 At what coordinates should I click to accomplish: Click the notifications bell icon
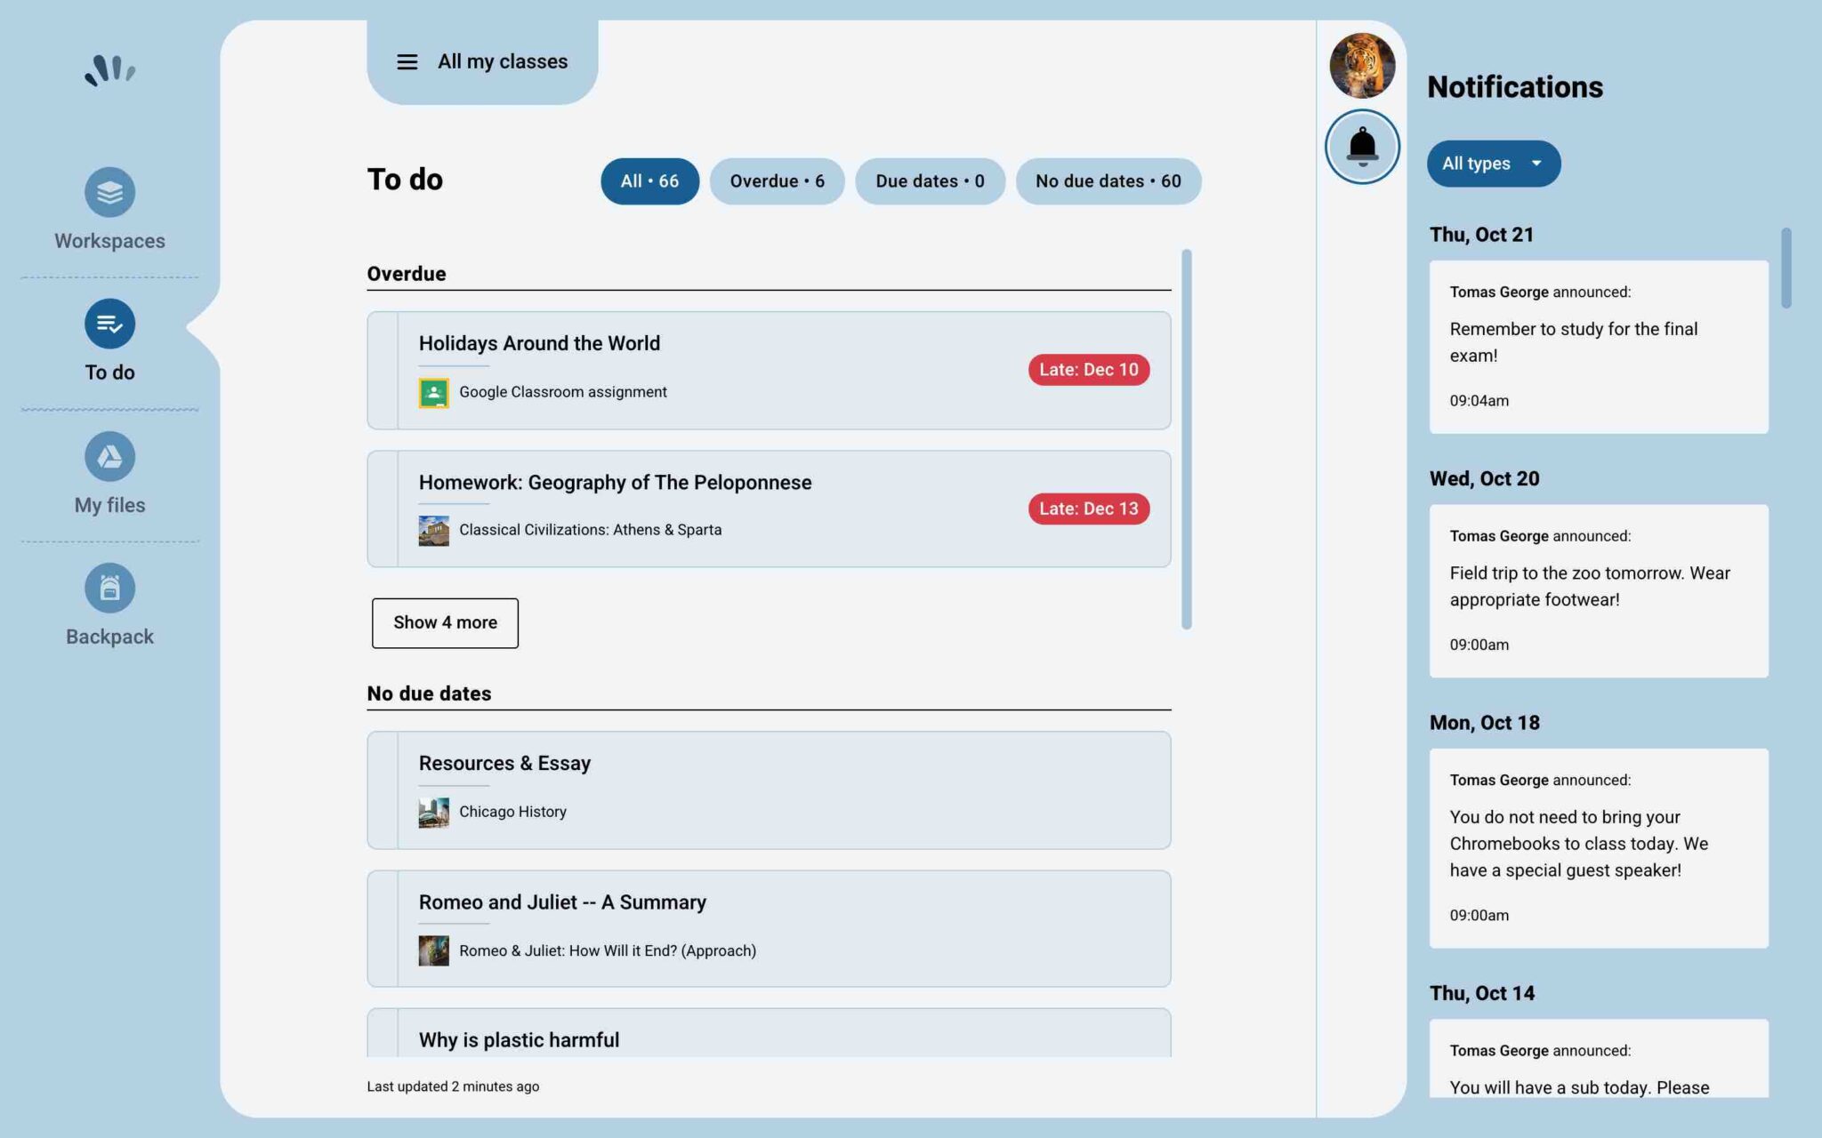coord(1362,147)
